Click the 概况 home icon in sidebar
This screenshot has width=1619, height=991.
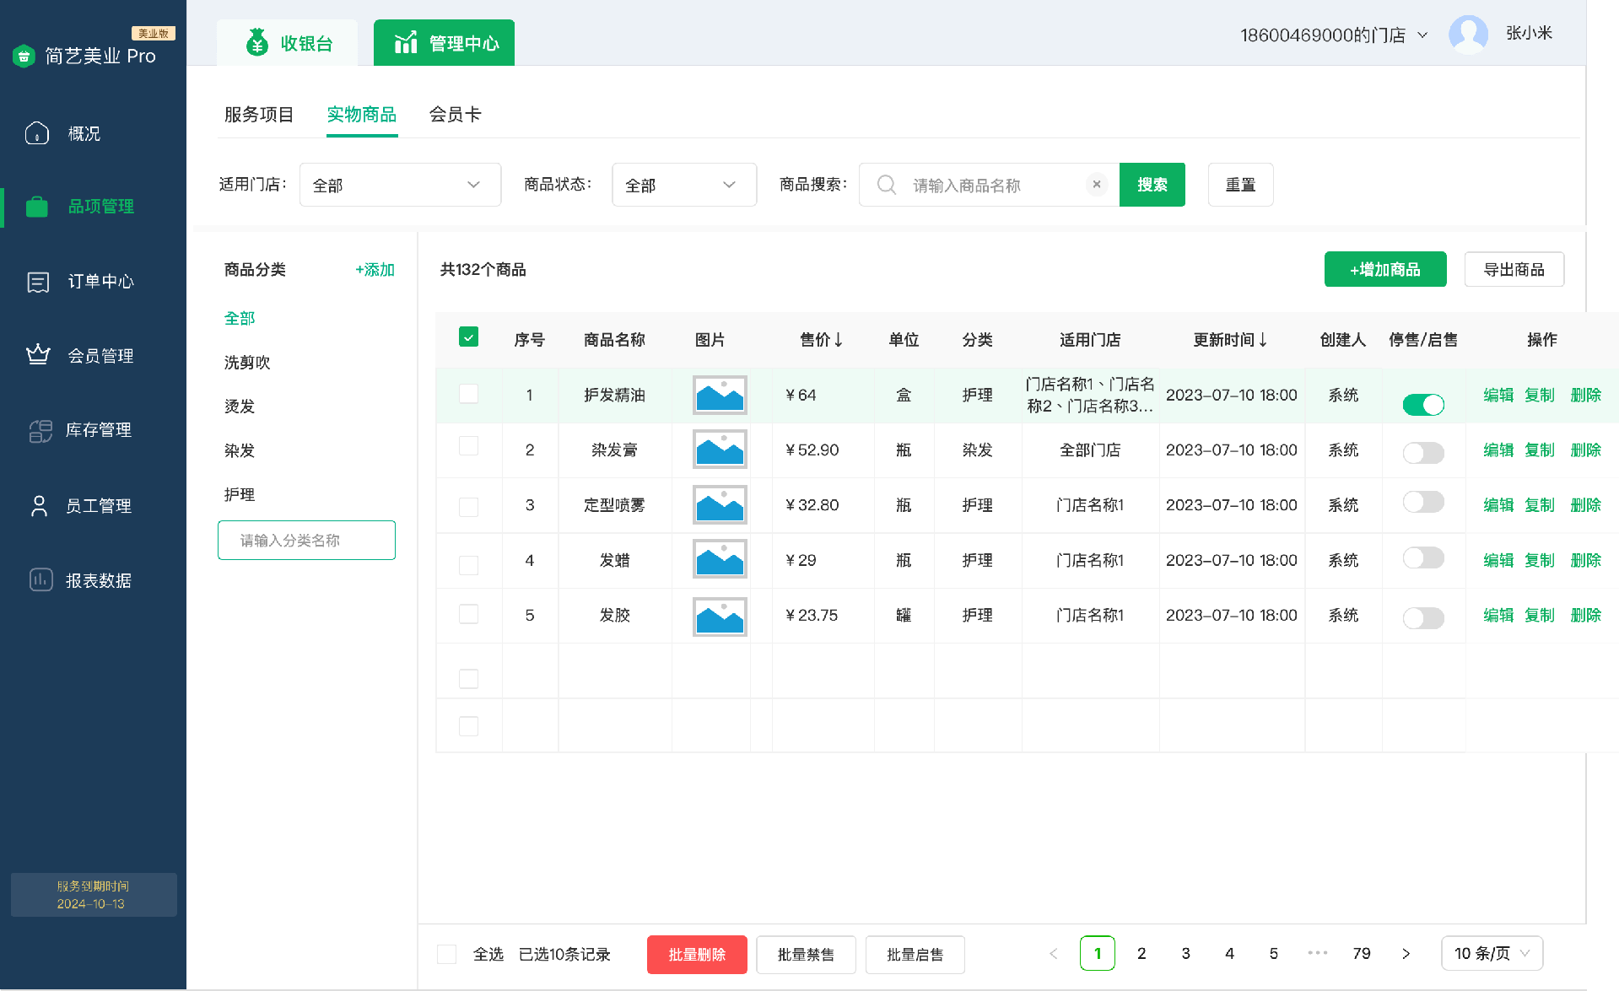pos(37,133)
